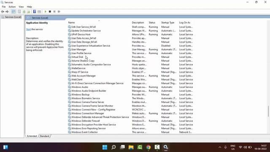Image resolution: width=270 pixels, height=152 pixels.
Task: Open File Explorer from the taskbar
Action: (x=131, y=147)
